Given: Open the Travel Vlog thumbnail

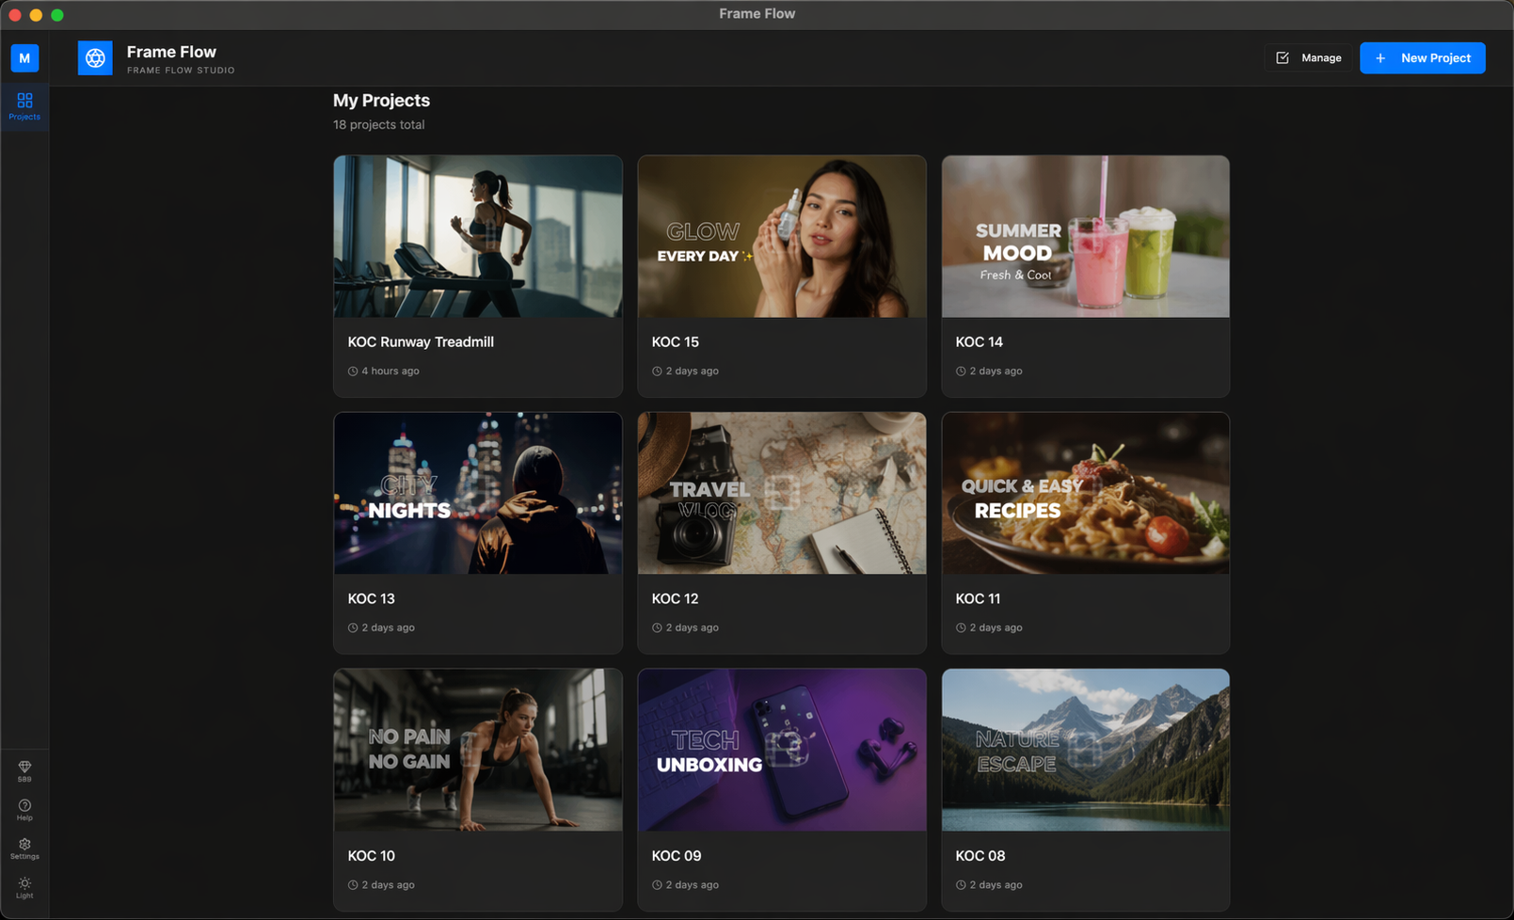Looking at the screenshot, I should click(781, 494).
